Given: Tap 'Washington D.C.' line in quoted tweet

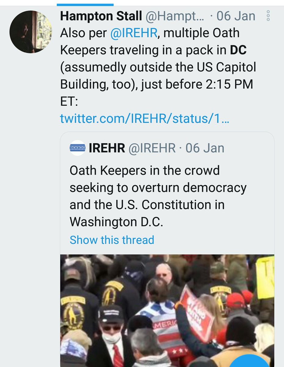Looking at the screenshot, I should (x=117, y=222).
